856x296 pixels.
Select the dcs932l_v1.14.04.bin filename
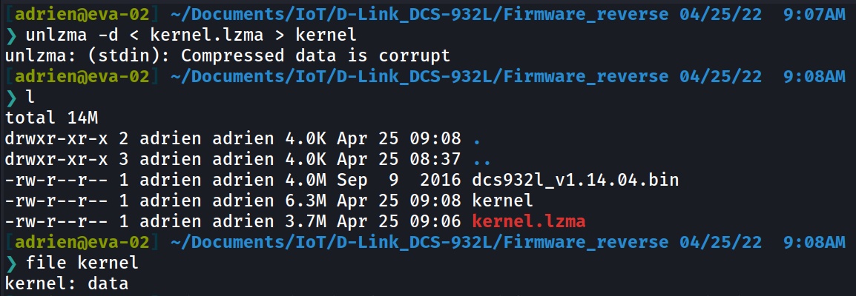pyautogui.click(x=575, y=179)
